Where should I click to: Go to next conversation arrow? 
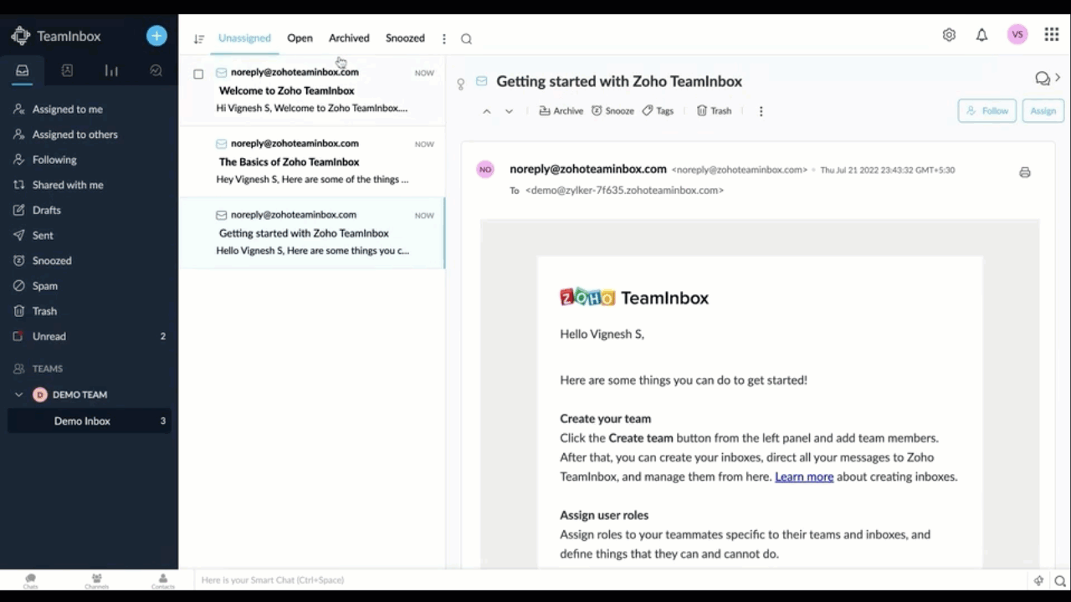(509, 111)
